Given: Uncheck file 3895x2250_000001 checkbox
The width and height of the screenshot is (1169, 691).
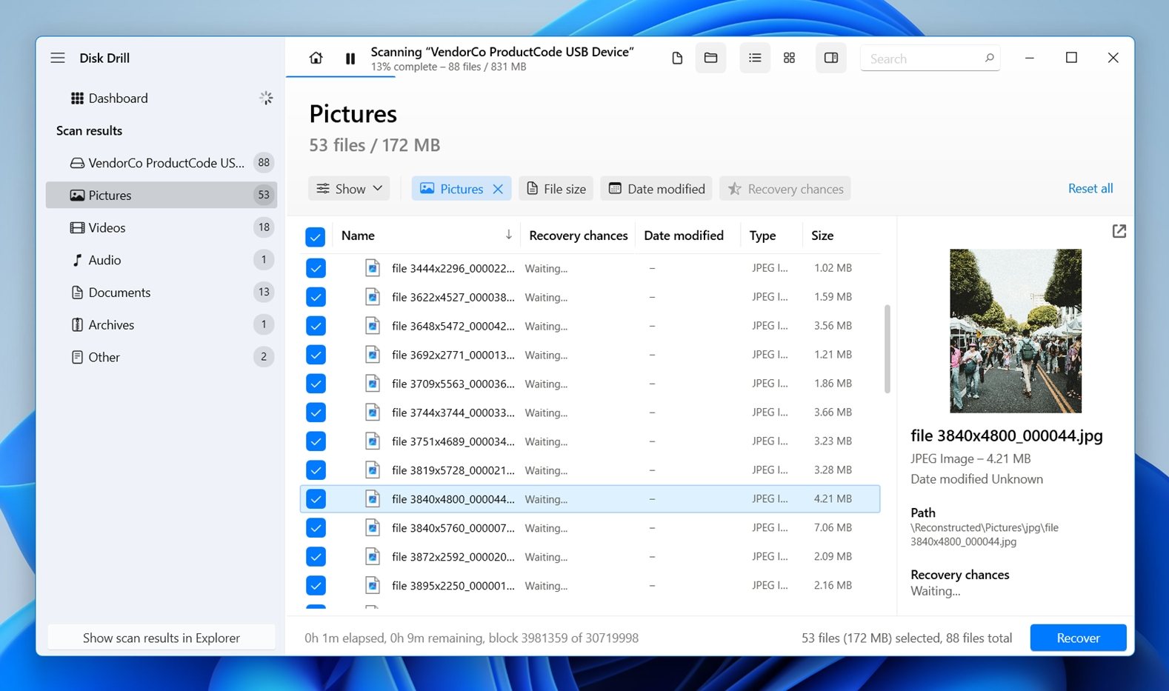Looking at the screenshot, I should pos(316,586).
